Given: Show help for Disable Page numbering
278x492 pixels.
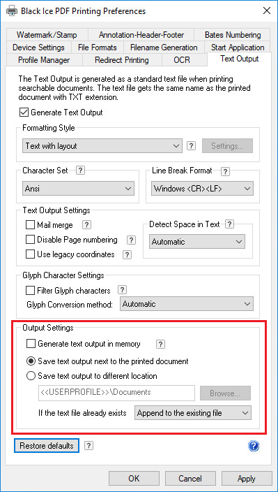Looking at the screenshot, I should pos(131,240).
